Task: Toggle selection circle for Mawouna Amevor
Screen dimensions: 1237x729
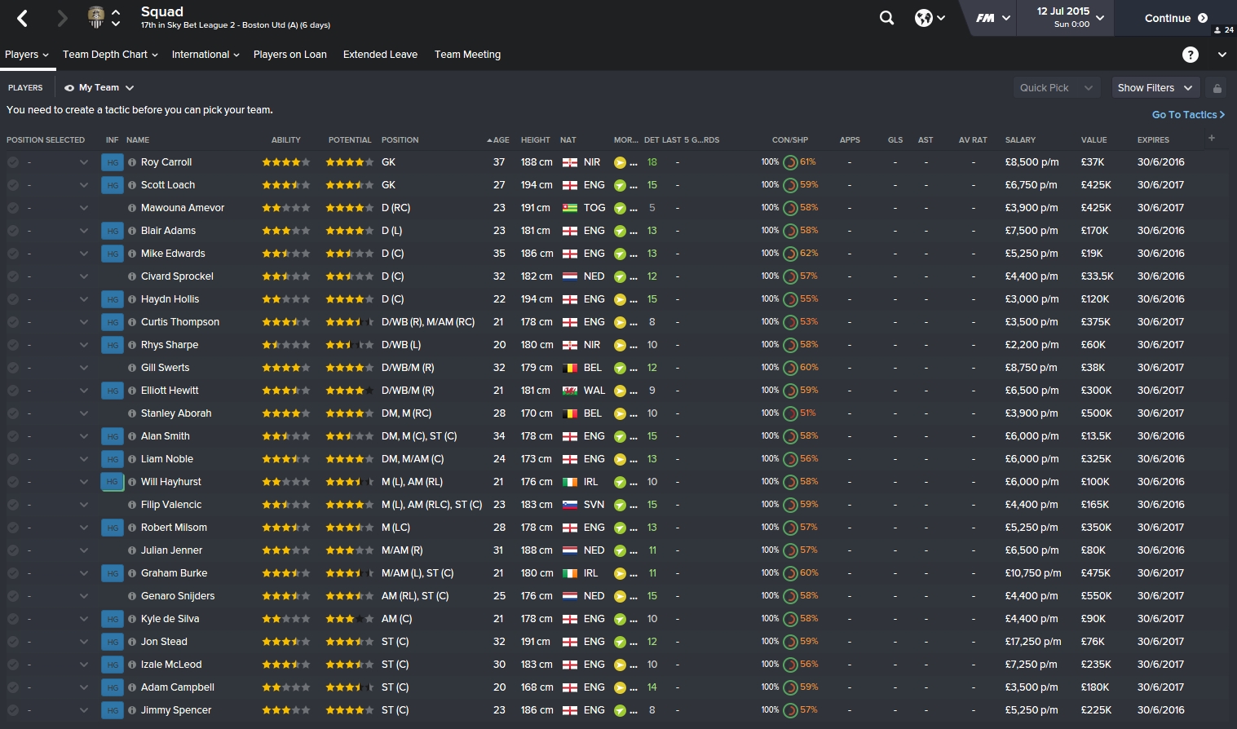Action: (x=13, y=208)
